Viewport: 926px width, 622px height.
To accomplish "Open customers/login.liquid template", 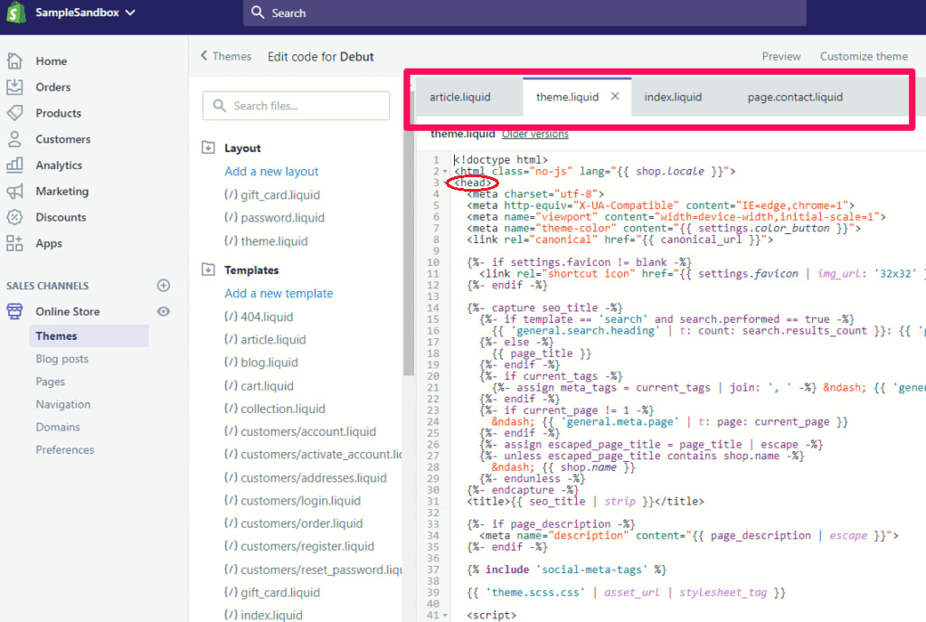I will tap(292, 501).
